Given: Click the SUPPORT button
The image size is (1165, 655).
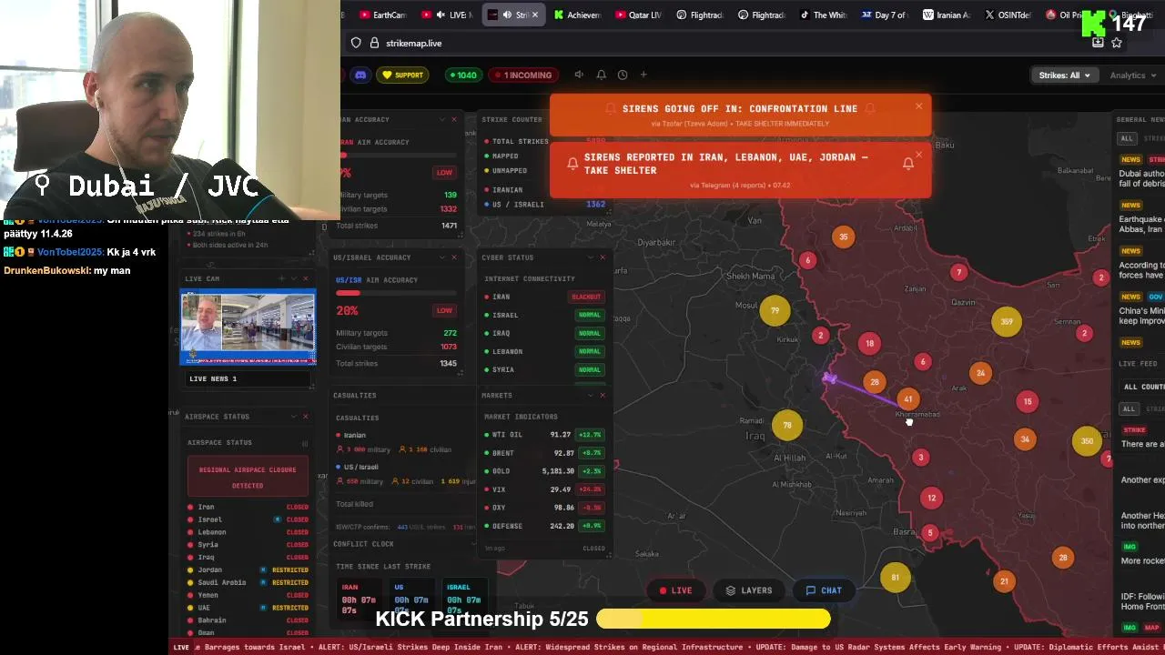Looking at the screenshot, I should coord(402,75).
